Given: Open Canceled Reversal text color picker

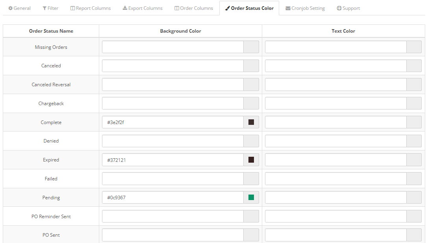Looking at the screenshot, I should click(414, 85).
